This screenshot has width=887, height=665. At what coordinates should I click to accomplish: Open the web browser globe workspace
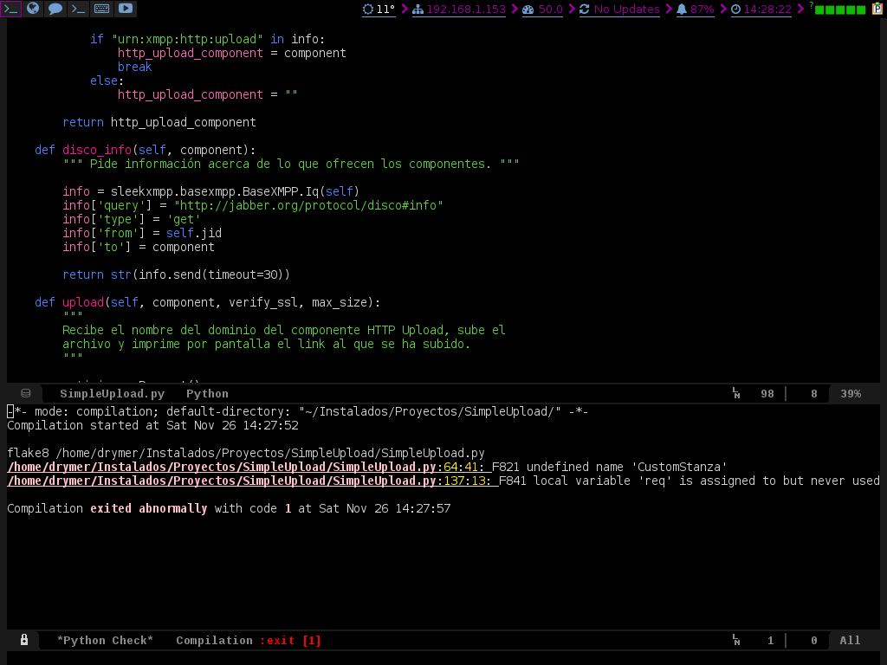[33, 9]
